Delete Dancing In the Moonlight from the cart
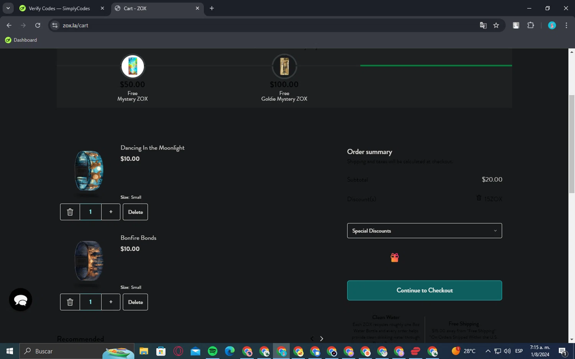Image resolution: width=575 pixels, height=359 pixels. 135,212
